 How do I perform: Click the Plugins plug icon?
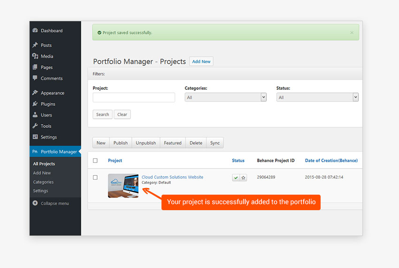coord(35,104)
